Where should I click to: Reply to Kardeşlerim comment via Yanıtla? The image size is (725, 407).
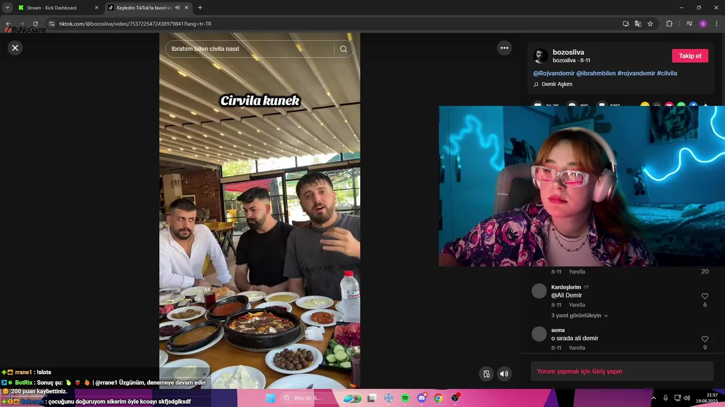577,305
